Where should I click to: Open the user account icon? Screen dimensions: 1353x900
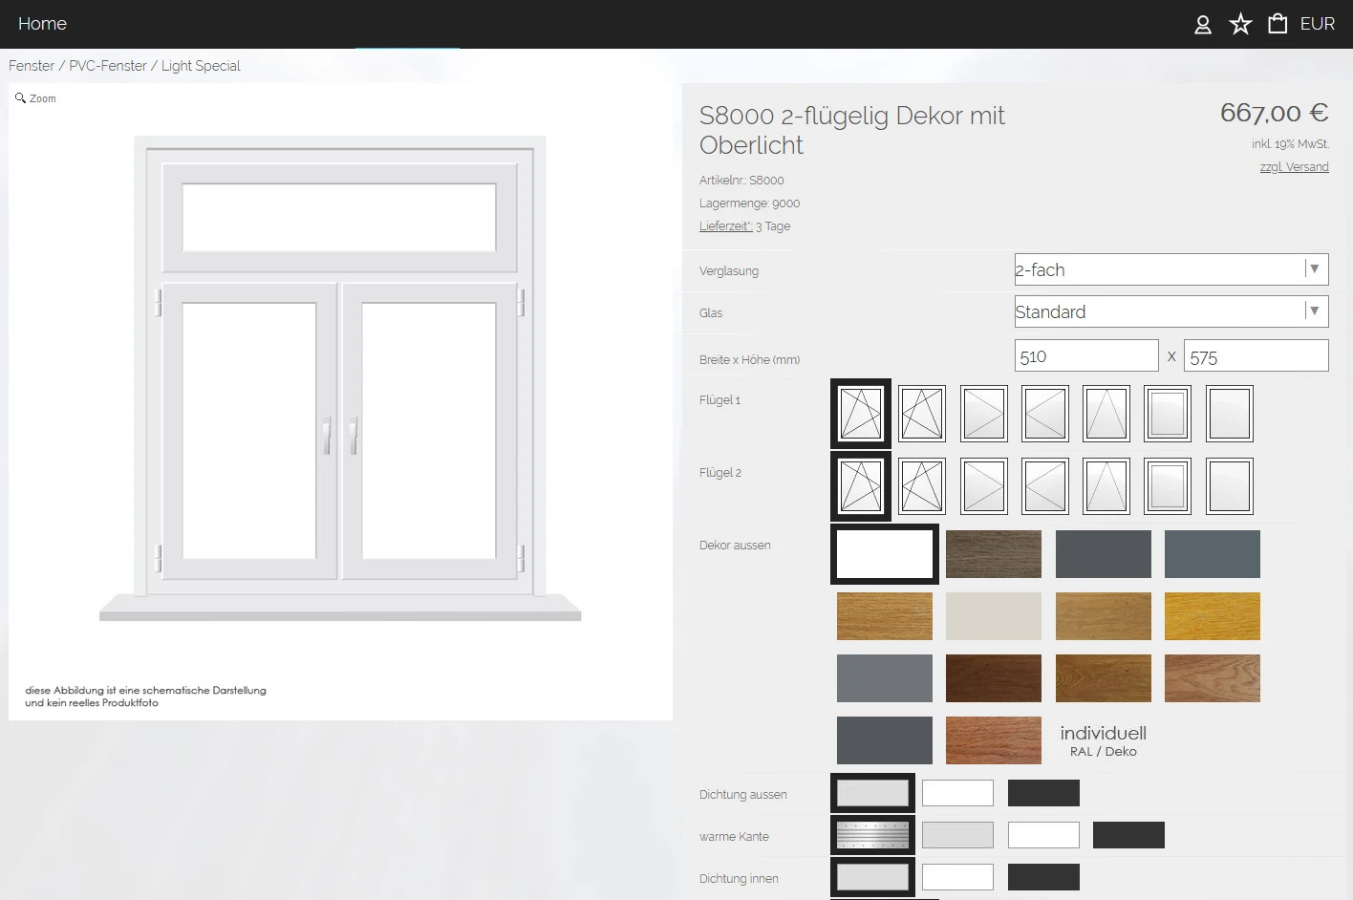(1203, 25)
